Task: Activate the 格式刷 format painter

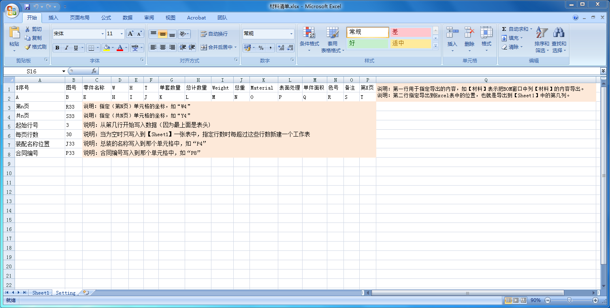Action: (x=35, y=47)
